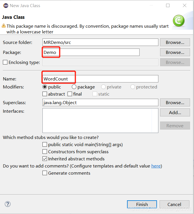Image resolution: width=194 pixels, height=214 pixels.
Task: Check the abstract modifier checkbox
Action: tap(45, 94)
